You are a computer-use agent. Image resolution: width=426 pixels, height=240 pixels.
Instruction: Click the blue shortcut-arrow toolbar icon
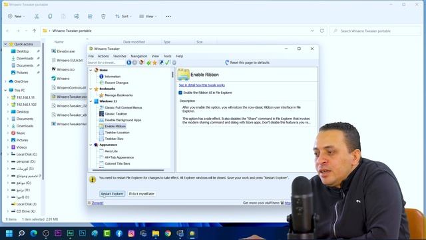pos(161,63)
